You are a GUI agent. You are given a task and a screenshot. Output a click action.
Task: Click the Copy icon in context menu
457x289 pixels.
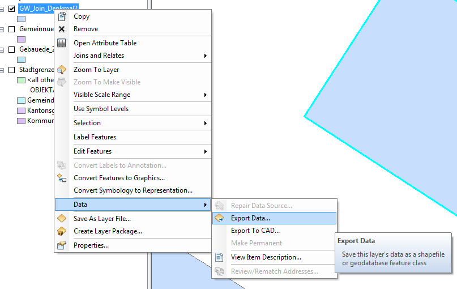62,16
